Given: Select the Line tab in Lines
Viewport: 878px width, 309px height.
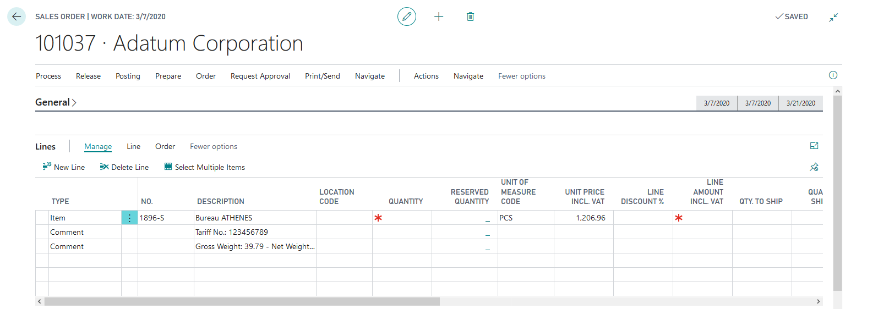Looking at the screenshot, I should click(133, 146).
